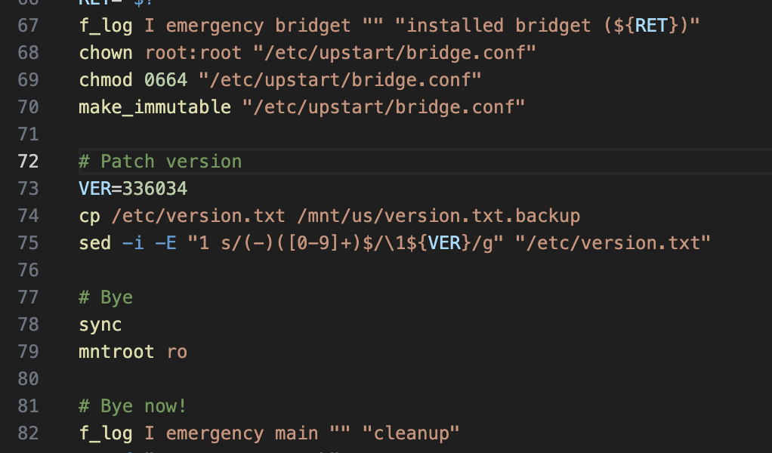The image size is (772, 453).
Task: Click the mntroot command
Action: (116, 352)
